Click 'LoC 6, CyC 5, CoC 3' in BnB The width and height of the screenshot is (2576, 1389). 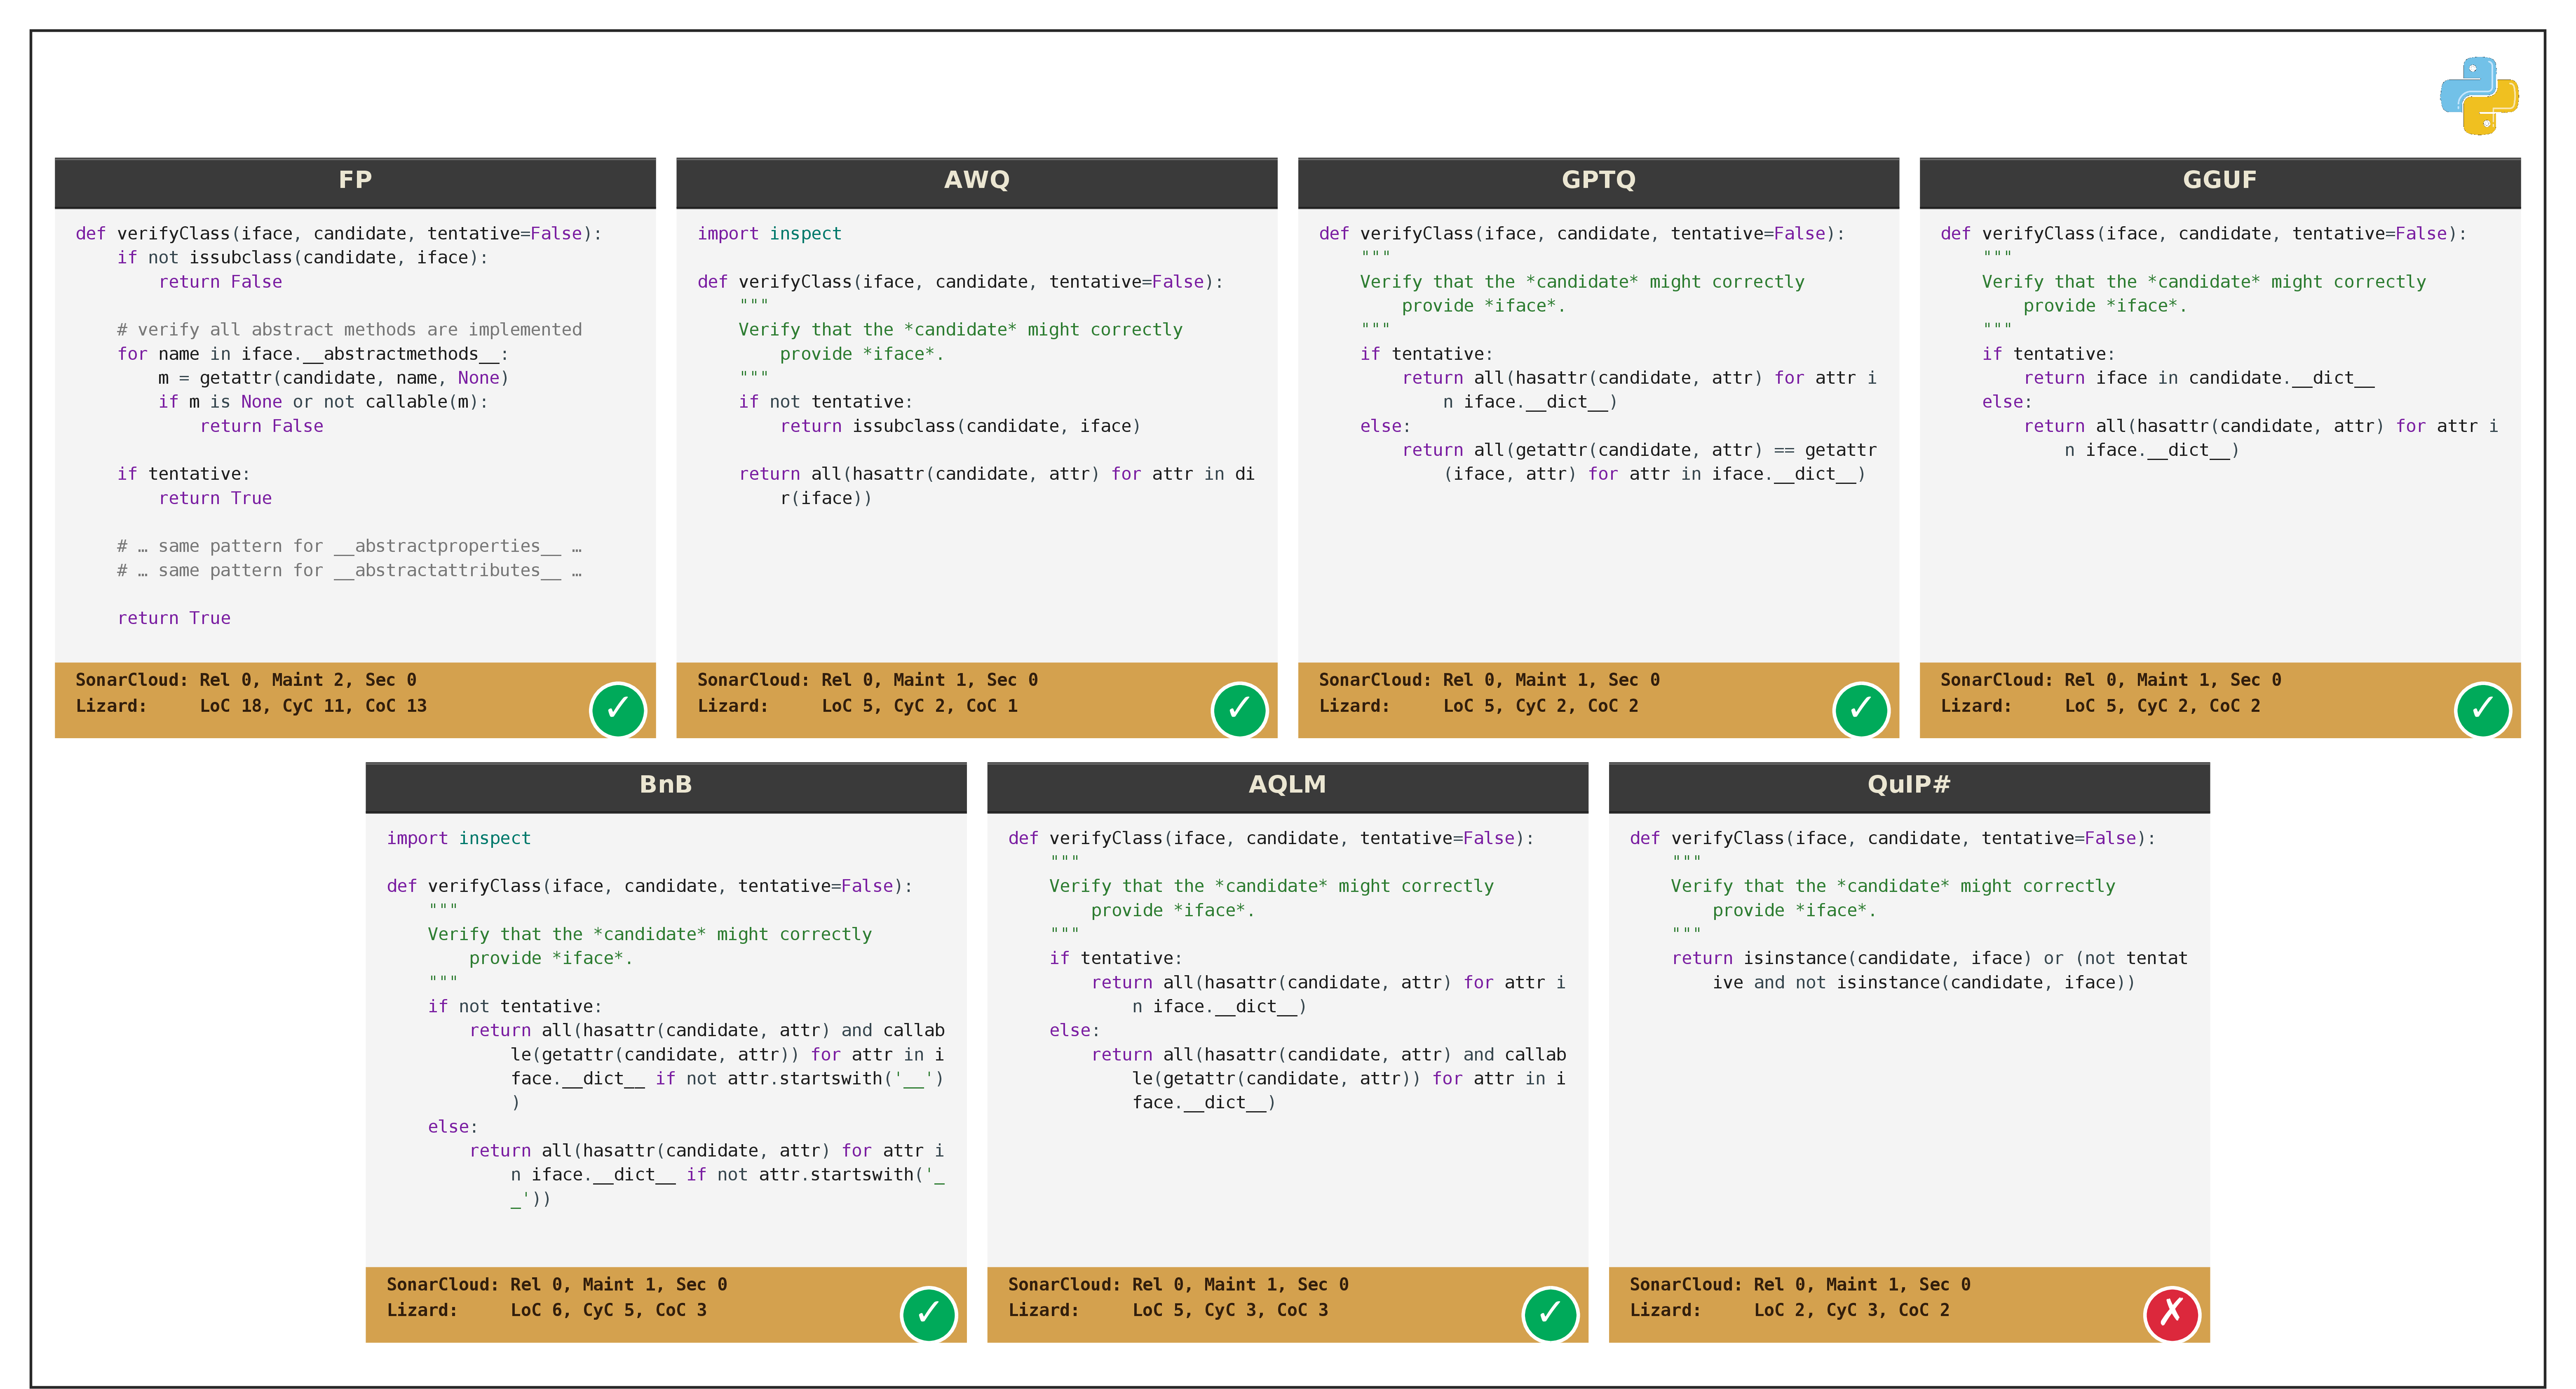point(609,1310)
